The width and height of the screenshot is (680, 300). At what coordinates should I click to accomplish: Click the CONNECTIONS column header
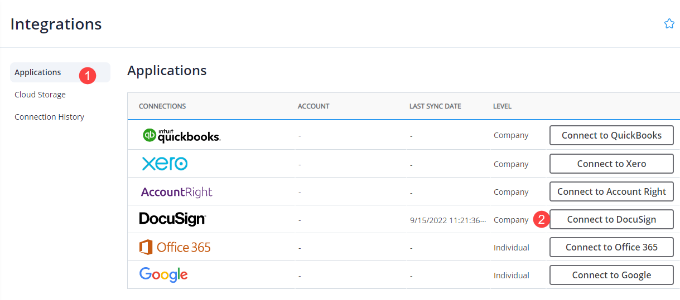(162, 106)
